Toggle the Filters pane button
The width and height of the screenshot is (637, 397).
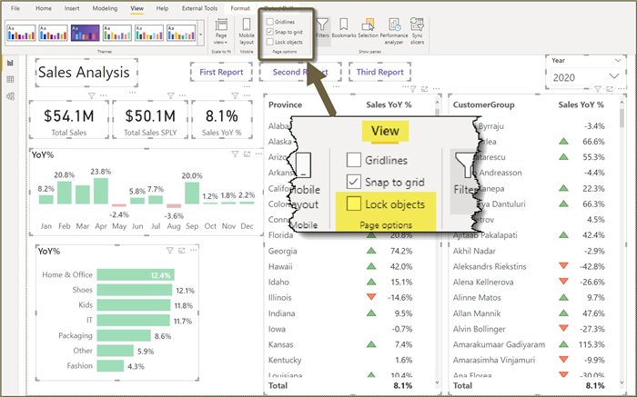pyautogui.click(x=322, y=30)
